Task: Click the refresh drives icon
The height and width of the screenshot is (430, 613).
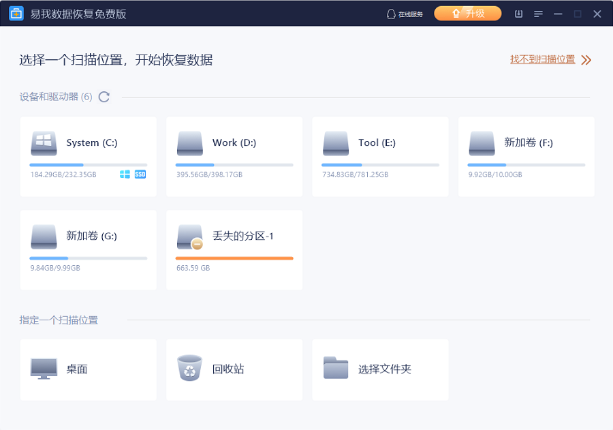Action: (x=104, y=97)
